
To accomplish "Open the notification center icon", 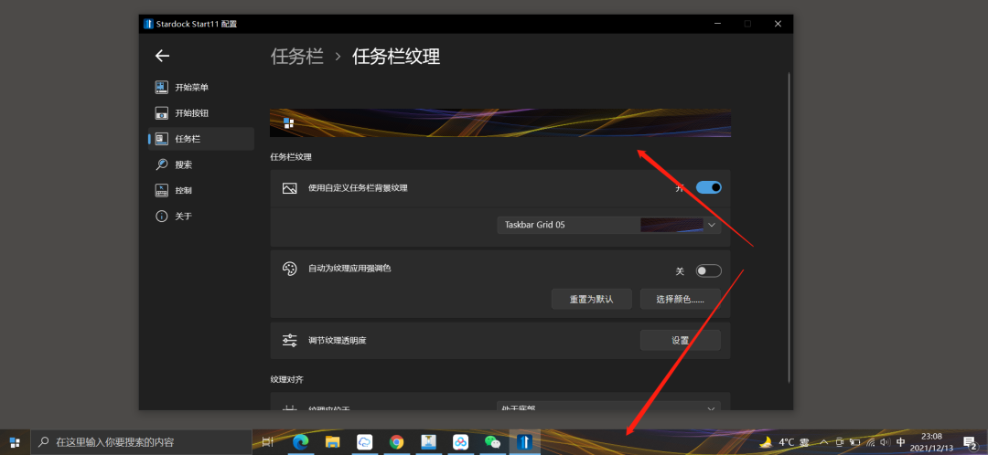I will [971, 442].
